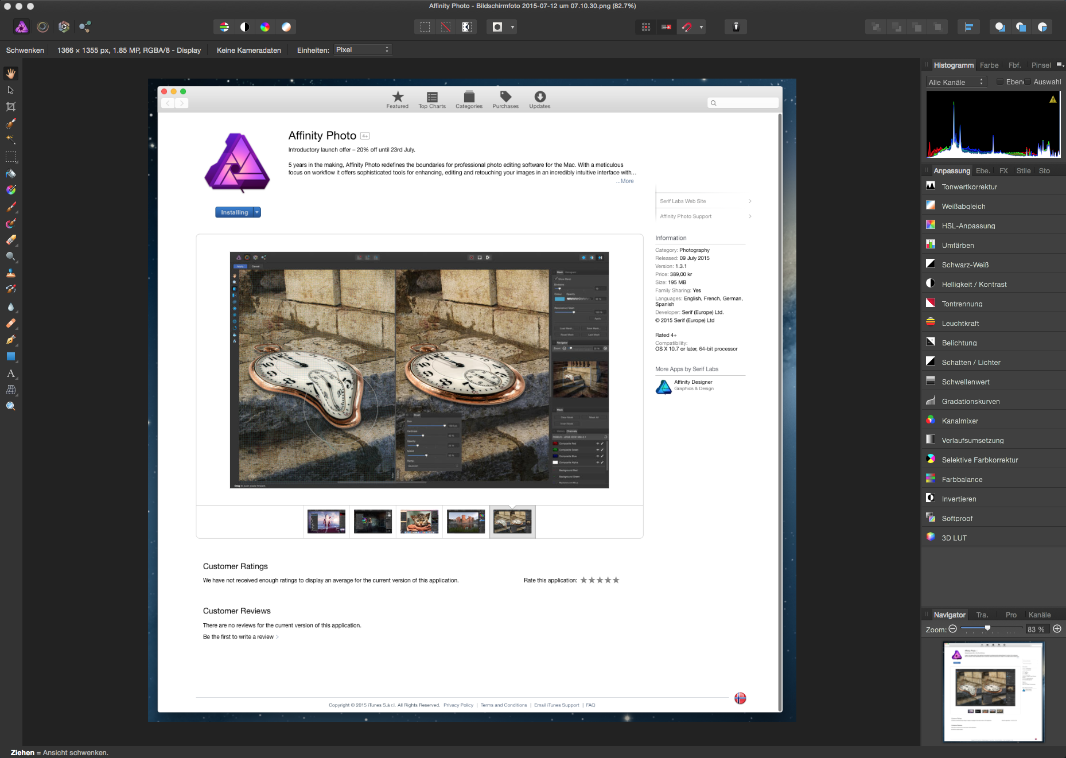Open the Einheiten Pixel dropdown
Image resolution: width=1066 pixels, height=758 pixels.
point(363,50)
